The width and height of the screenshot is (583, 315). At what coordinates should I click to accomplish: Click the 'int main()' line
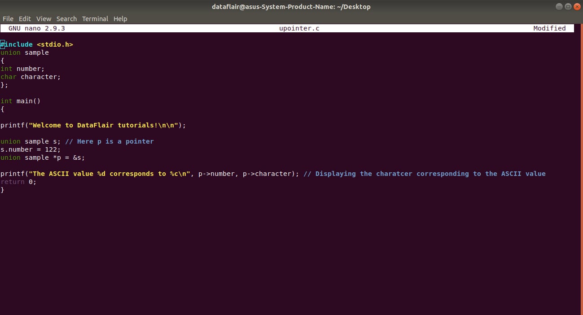pyautogui.click(x=21, y=101)
